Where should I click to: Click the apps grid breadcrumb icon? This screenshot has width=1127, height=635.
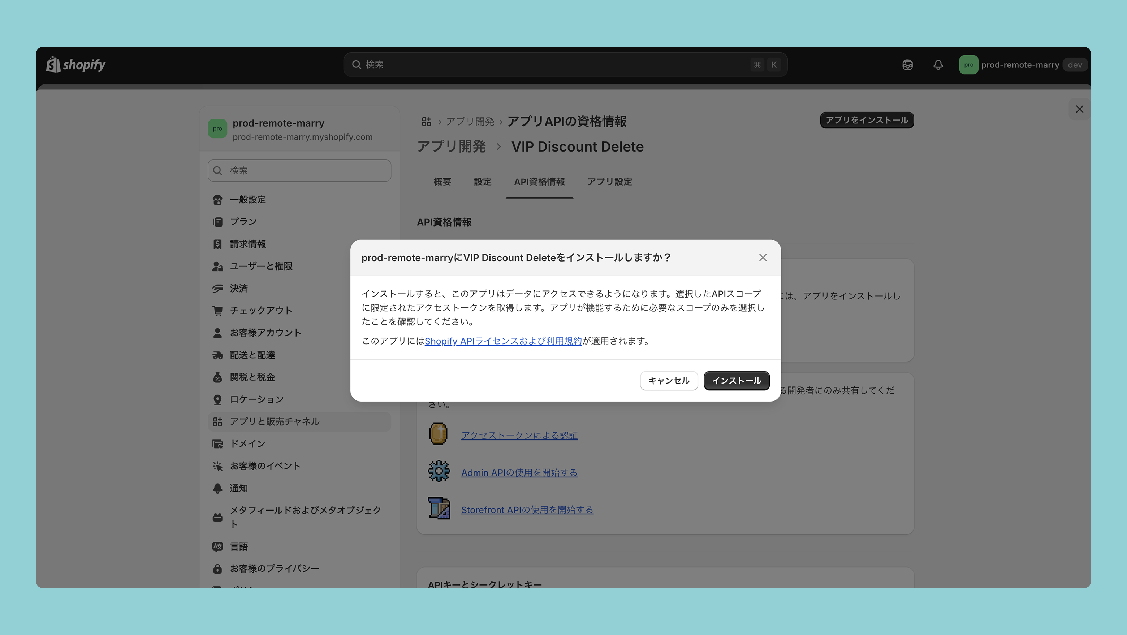(426, 121)
